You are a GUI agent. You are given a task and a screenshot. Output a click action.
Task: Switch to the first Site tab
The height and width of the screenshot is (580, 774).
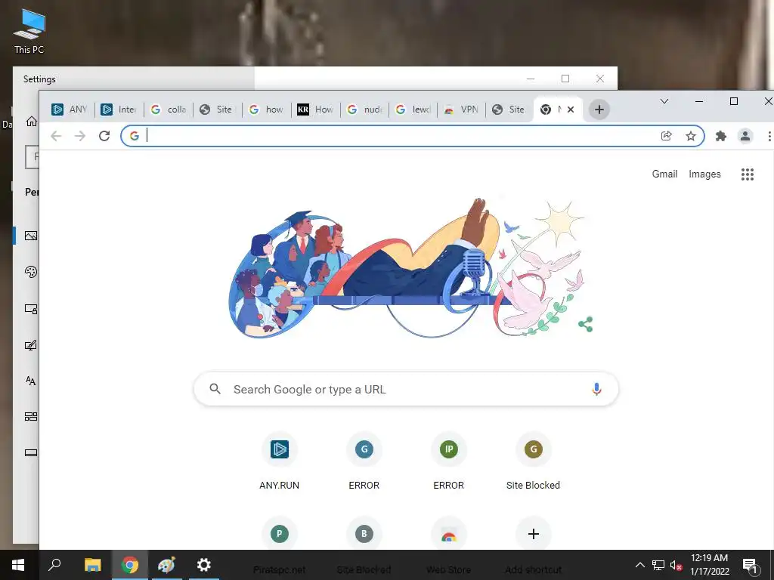click(x=217, y=110)
